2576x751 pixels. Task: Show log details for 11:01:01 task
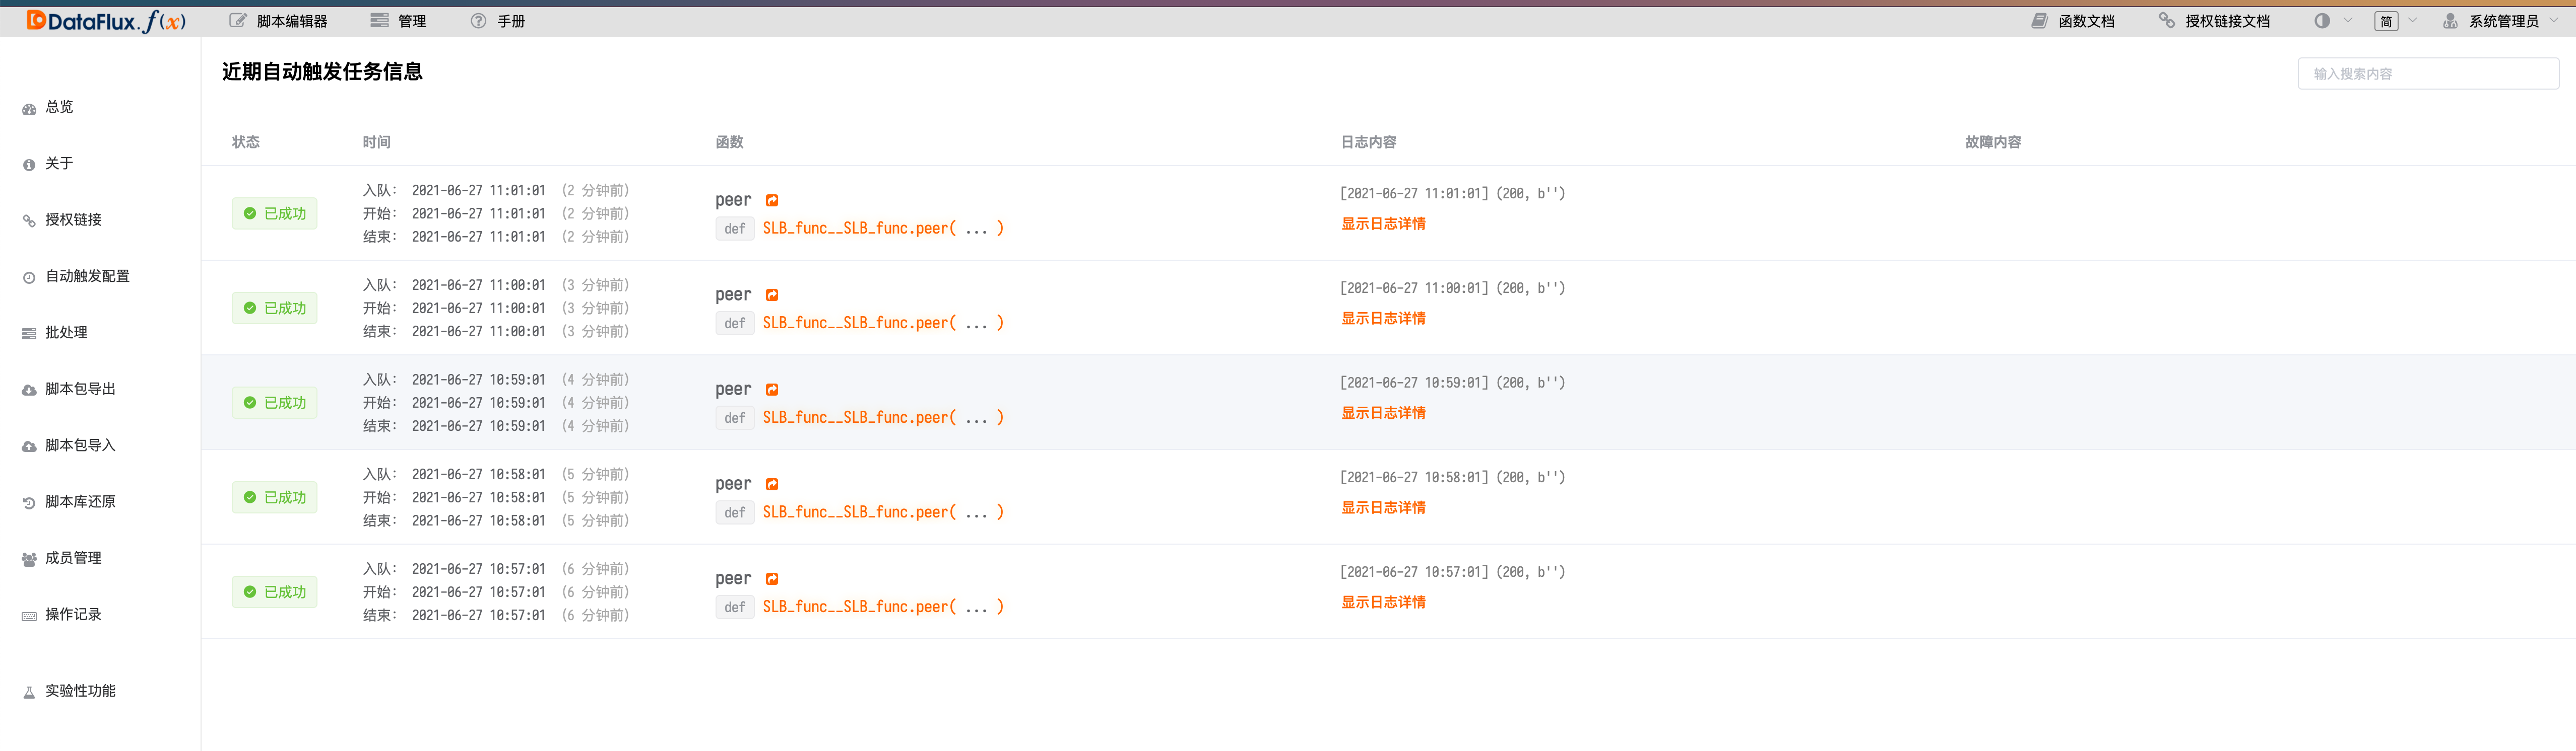click(x=1383, y=223)
